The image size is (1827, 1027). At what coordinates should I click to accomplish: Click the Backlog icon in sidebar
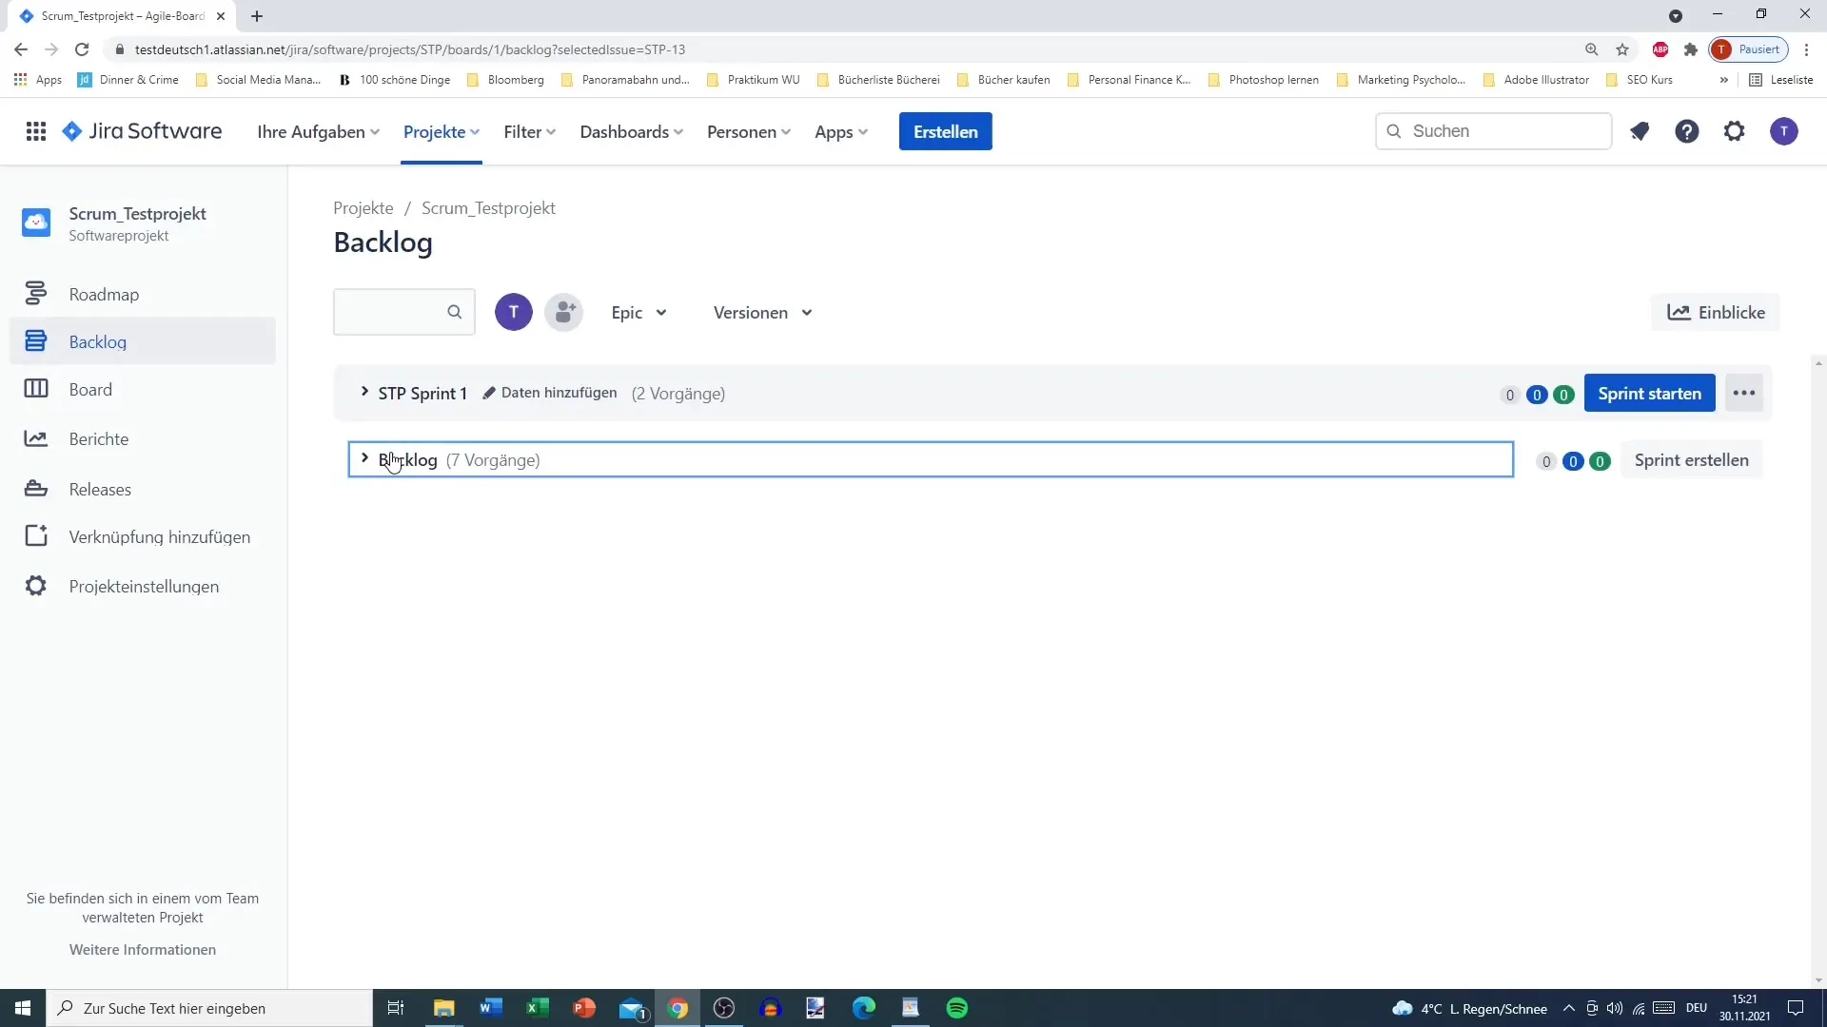(x=39, y=341)
